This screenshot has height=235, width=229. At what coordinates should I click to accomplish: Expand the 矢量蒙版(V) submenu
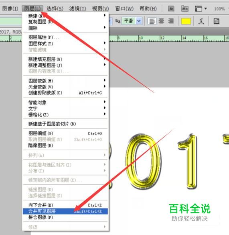[65, 87]
